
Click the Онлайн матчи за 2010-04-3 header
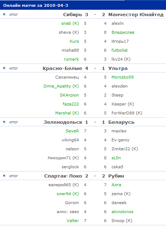tap(35, 5)
